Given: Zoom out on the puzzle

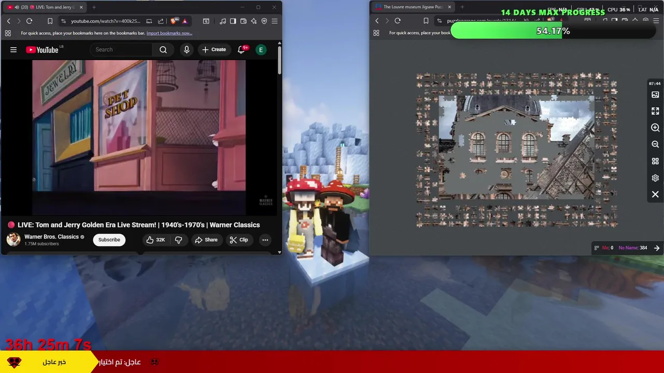Looking at the screenshot, I should (x=655, y=144).
